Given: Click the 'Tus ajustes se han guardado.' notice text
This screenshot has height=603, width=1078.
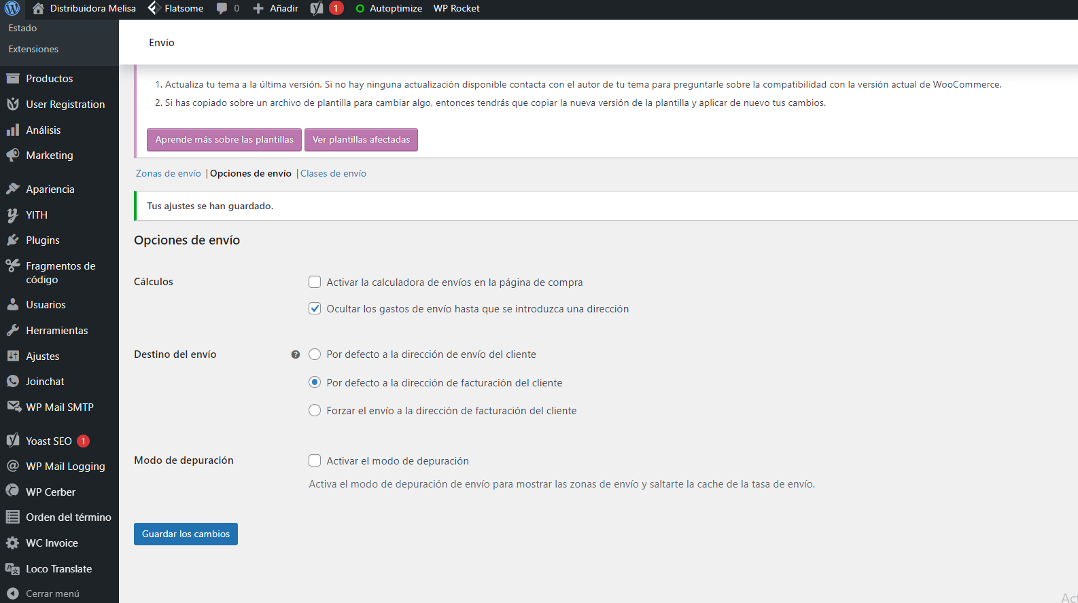Looking at the screenshot, I should [x=210, y=206].
